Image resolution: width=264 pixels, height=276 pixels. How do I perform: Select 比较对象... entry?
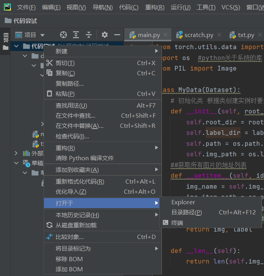click(102, 237)
